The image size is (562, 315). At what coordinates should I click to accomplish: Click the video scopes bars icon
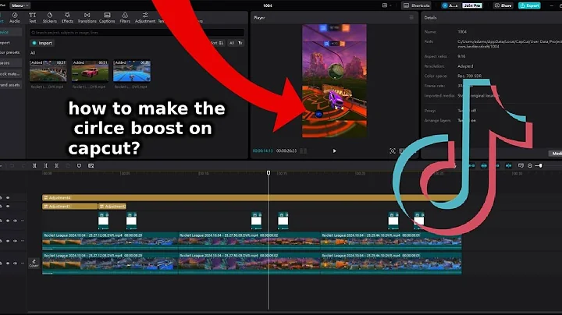[303, 151]
